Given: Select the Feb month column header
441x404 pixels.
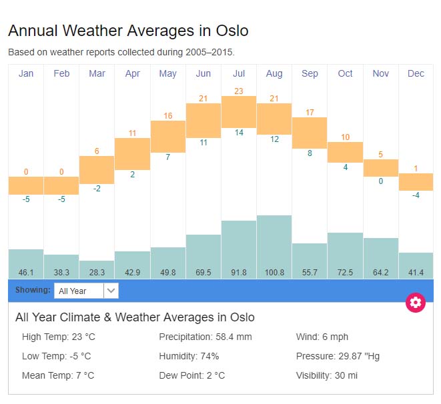Looking at the screenshot, I should [x=61, y=73].
